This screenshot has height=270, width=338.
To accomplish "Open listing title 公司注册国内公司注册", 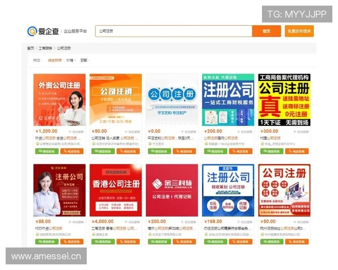I will pyautogui.click(x=221, y=138).
